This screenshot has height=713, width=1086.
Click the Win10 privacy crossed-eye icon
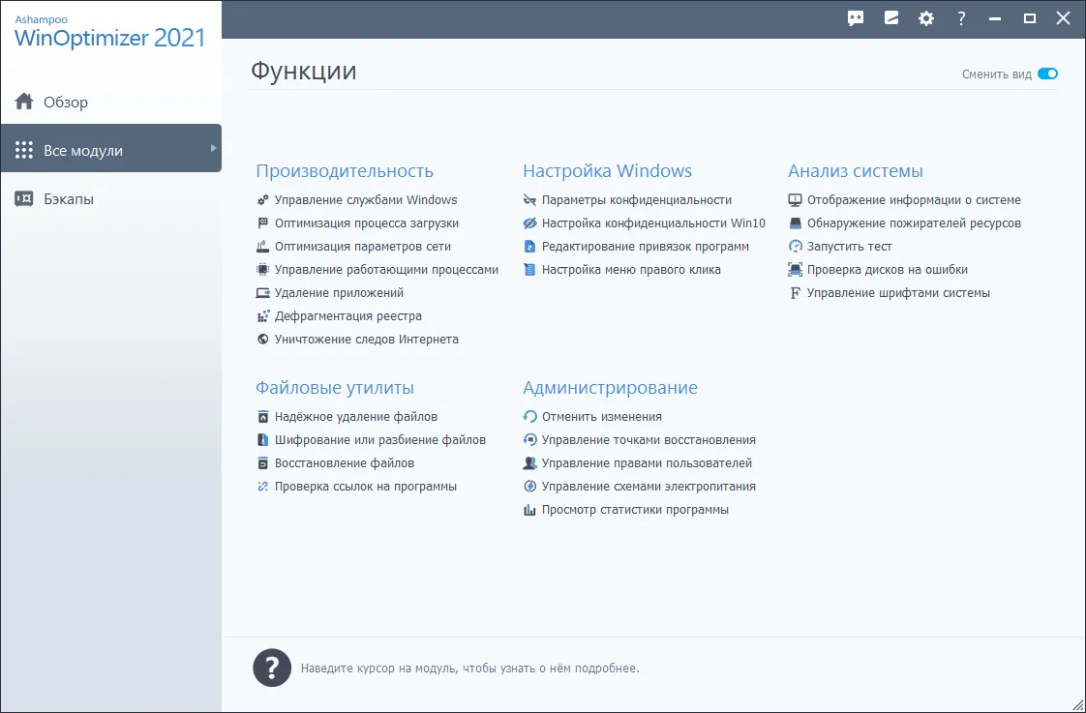[x=529, y=223]
